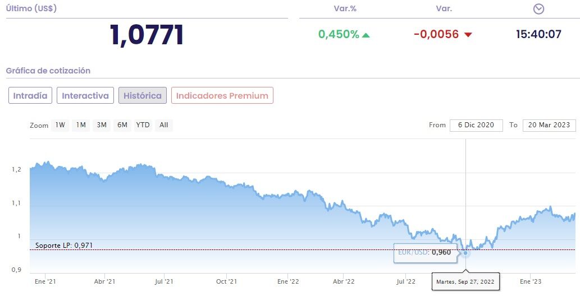580x296 pixels.
Task: Edit the To date field
Action: pyautogui.click(x=549, y=125)
